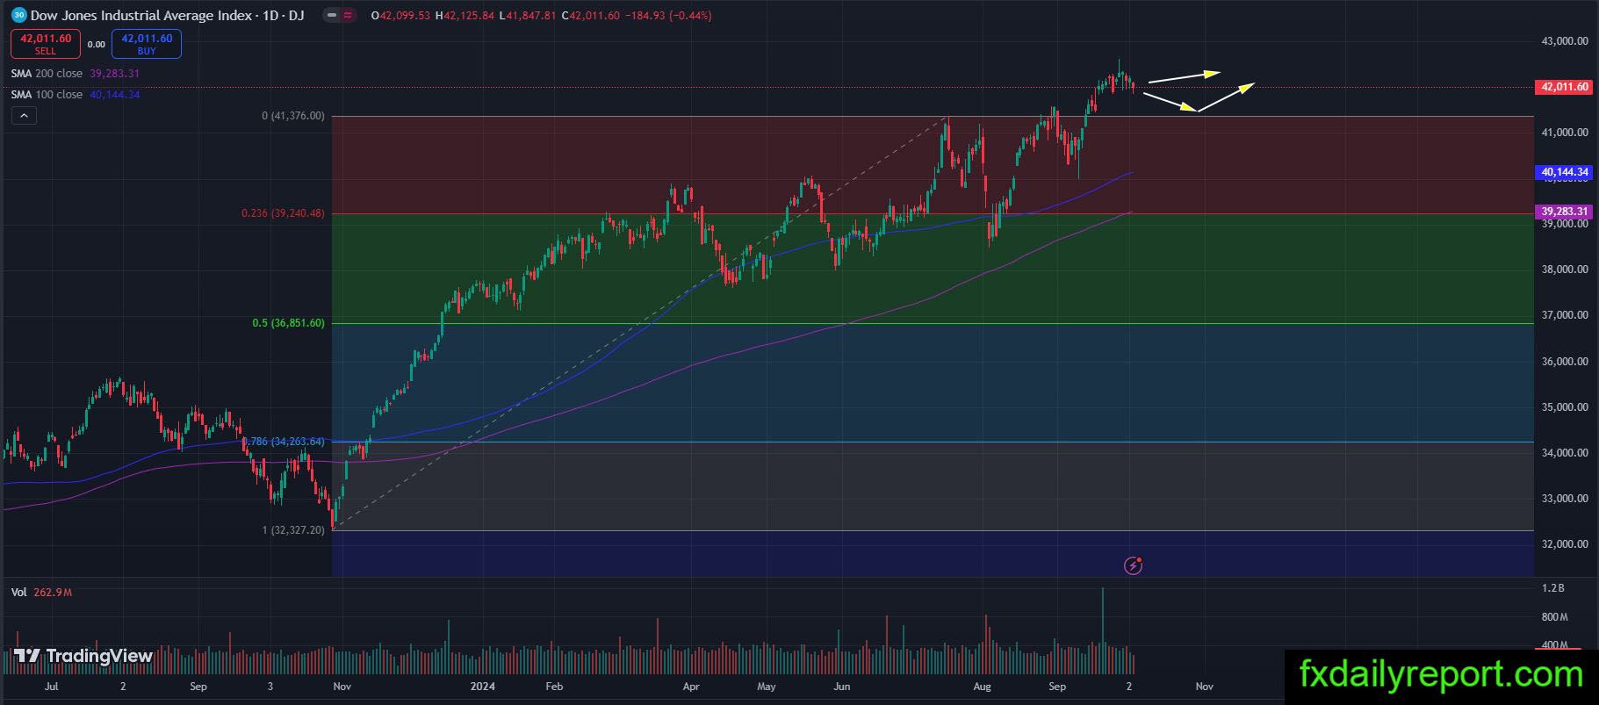Open the Dow Jones Industrial Average Index title
1599x705 pixels.
tap(167, 15)
